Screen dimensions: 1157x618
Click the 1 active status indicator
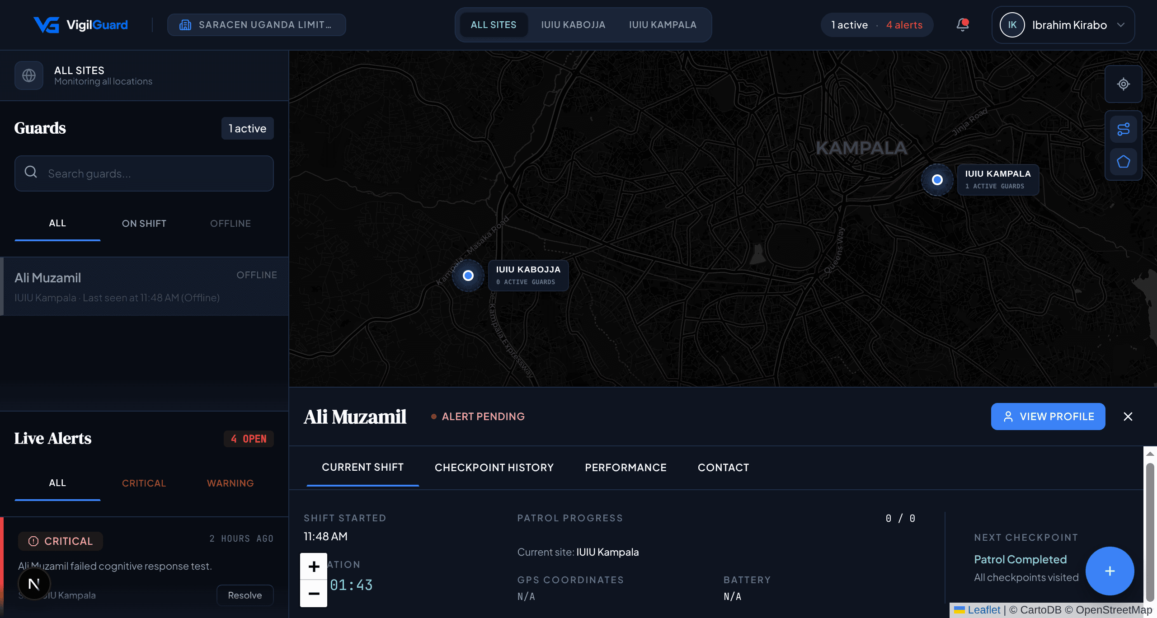click(x=849, y=25)
